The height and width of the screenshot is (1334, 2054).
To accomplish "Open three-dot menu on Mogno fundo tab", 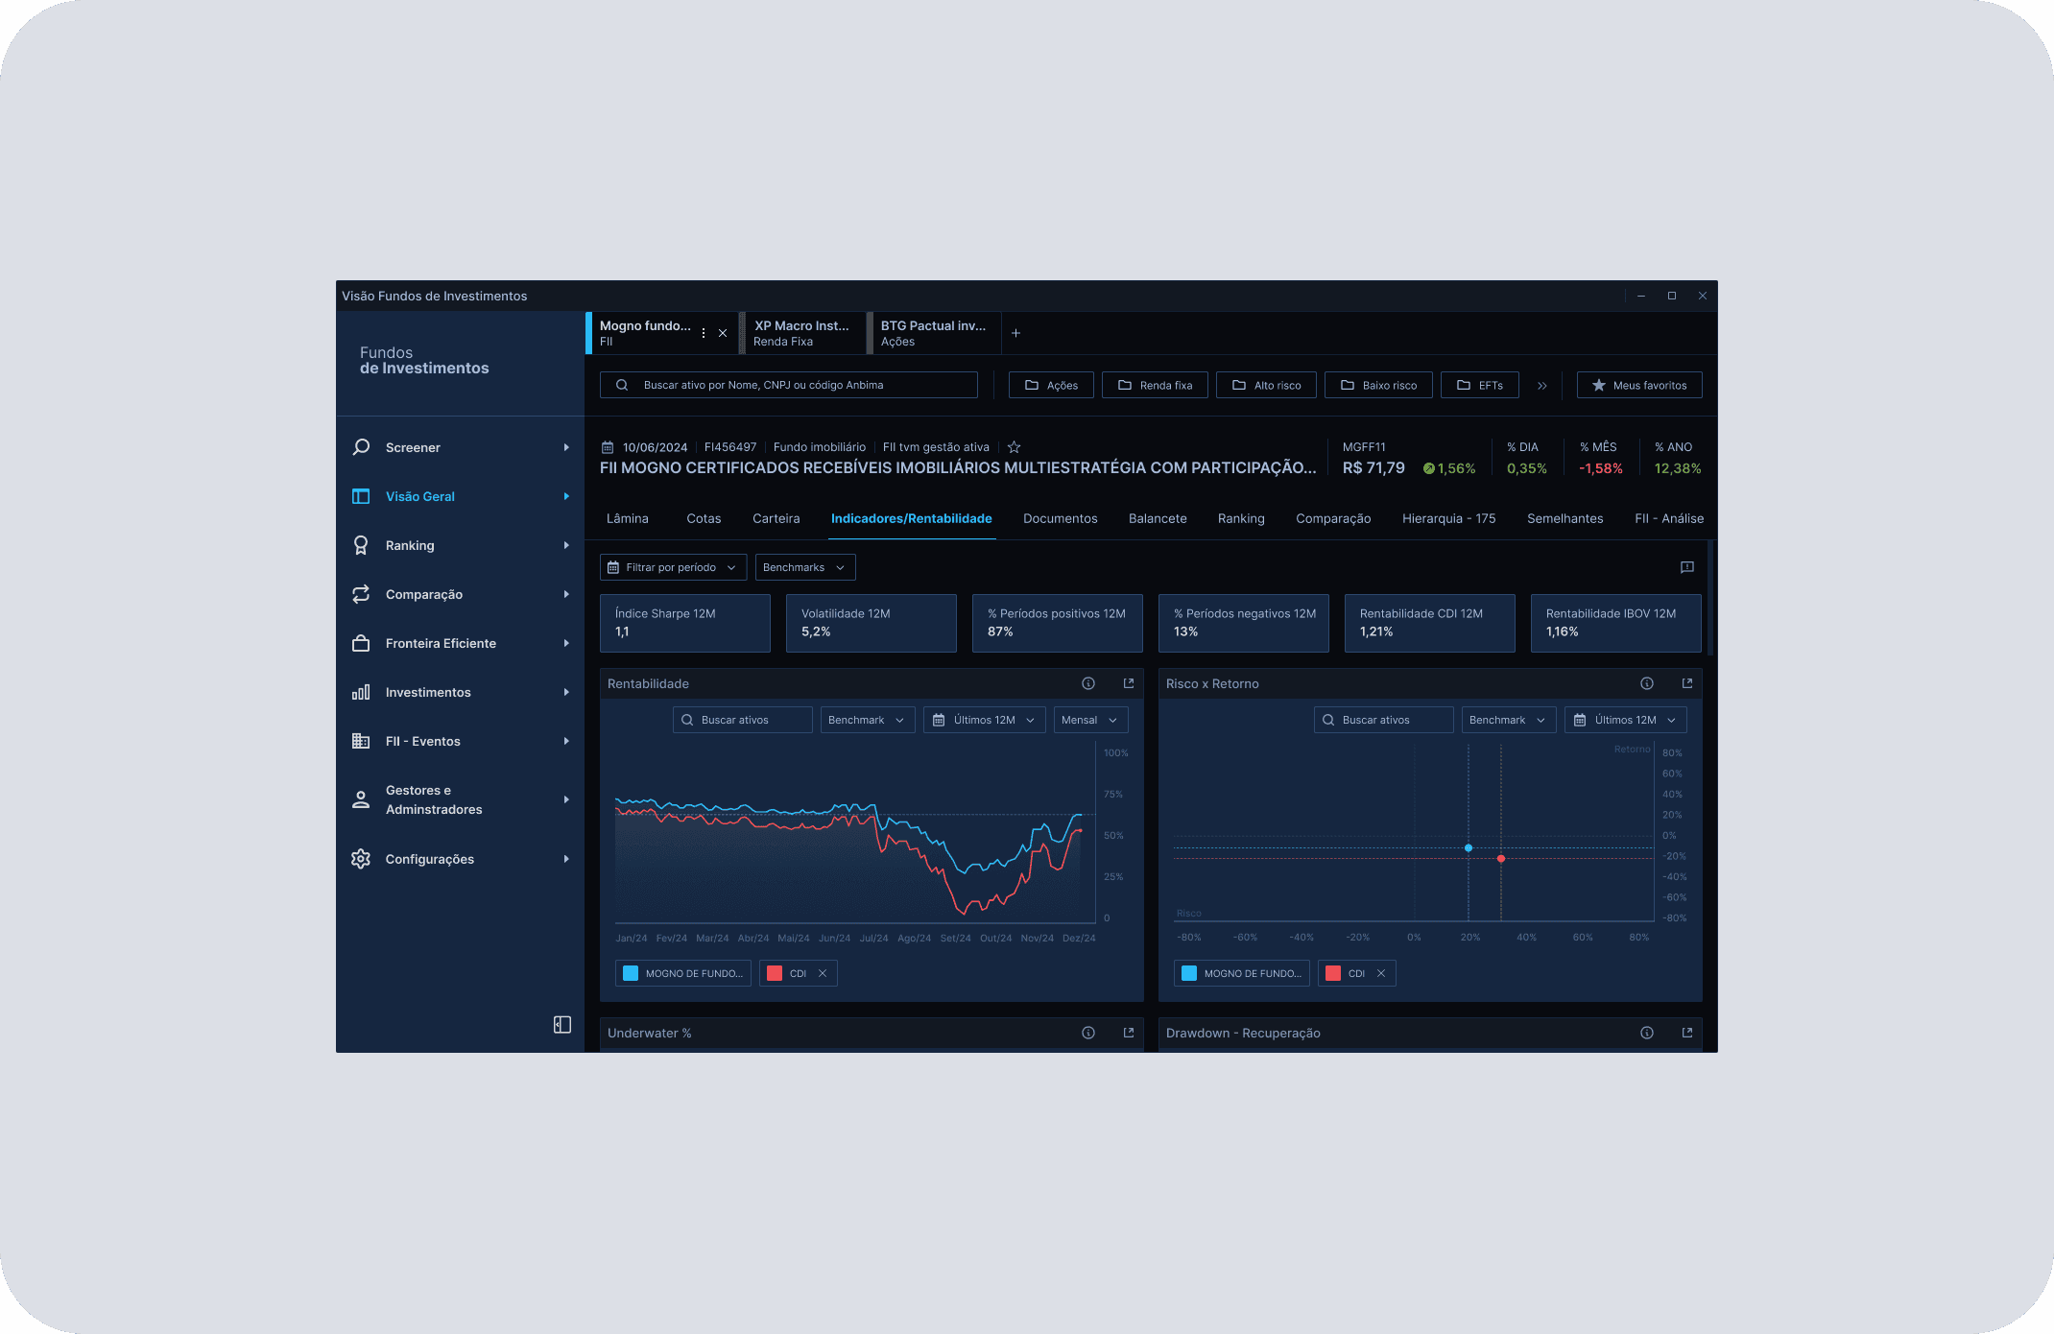I will [x=704, y=333].
